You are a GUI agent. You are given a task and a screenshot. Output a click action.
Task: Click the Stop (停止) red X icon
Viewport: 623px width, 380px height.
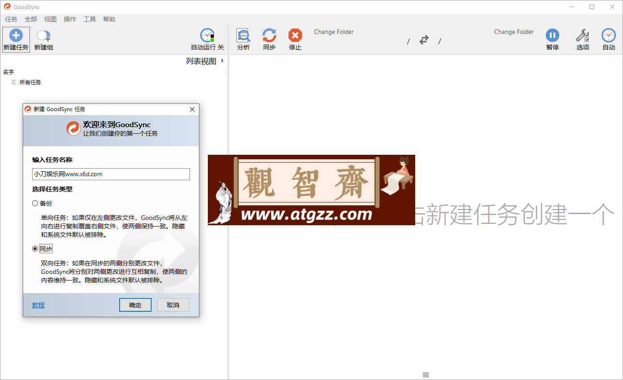click(x=295, y=35)
